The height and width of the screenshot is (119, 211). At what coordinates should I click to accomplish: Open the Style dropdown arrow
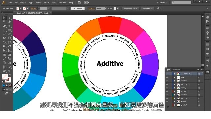tap(118, 8)
